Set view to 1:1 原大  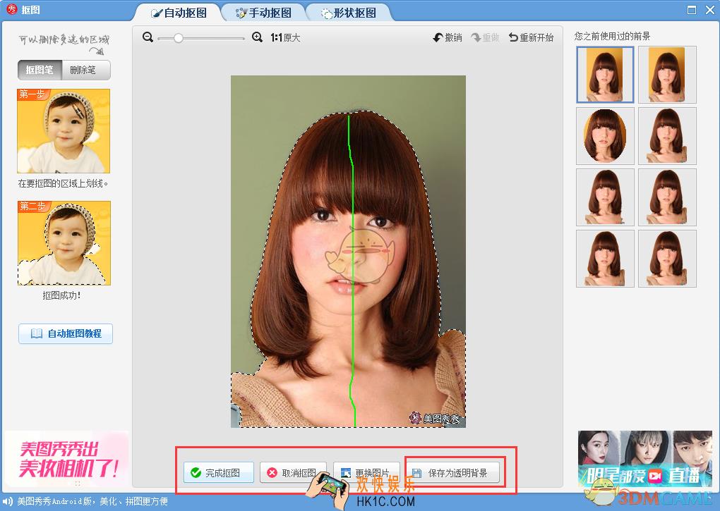(x=285, y=37)
